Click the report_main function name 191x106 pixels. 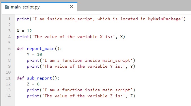(x=41, y=49)
